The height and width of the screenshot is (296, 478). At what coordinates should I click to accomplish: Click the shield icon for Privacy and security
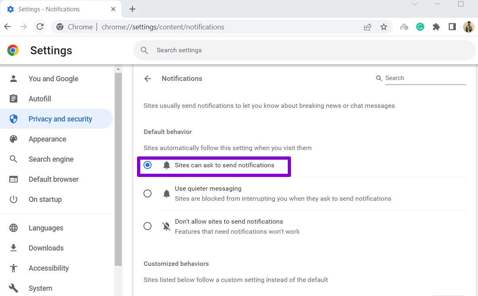point(13,119)
